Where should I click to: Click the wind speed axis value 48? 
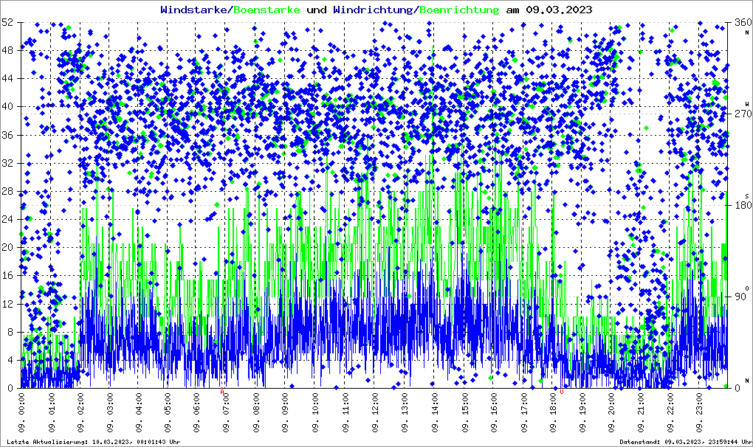7,50
